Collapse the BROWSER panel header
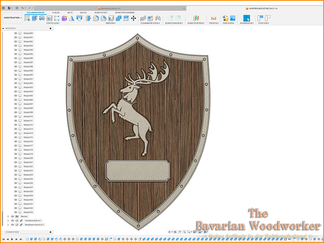This screenshot has height=243, width=324. tap(3, 28)
